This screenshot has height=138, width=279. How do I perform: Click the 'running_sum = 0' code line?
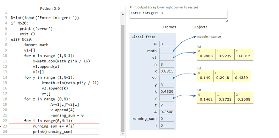pyautogui.click(x=67, y=115)
